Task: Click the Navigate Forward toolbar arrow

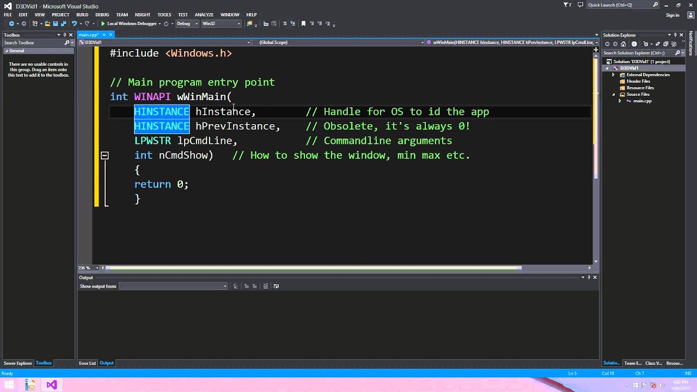Action: pyautogui.click(x=23, y=24)
